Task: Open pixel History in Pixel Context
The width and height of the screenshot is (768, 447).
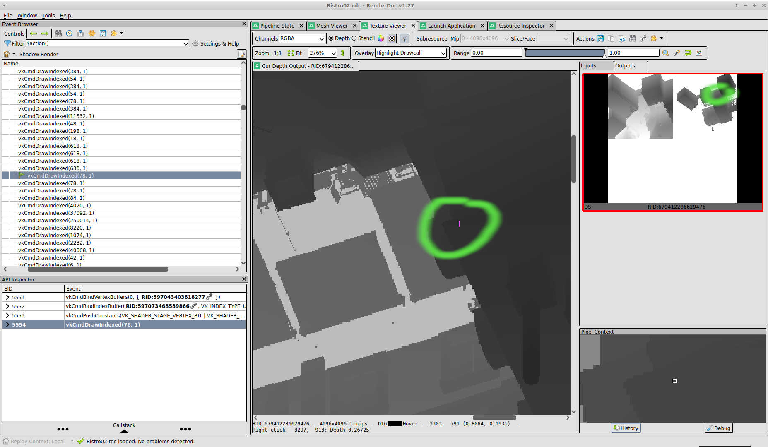Action: coord(626,428)
